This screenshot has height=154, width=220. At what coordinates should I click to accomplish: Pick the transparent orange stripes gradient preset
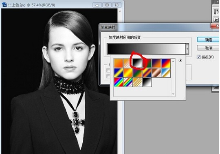tap(137, 82)
